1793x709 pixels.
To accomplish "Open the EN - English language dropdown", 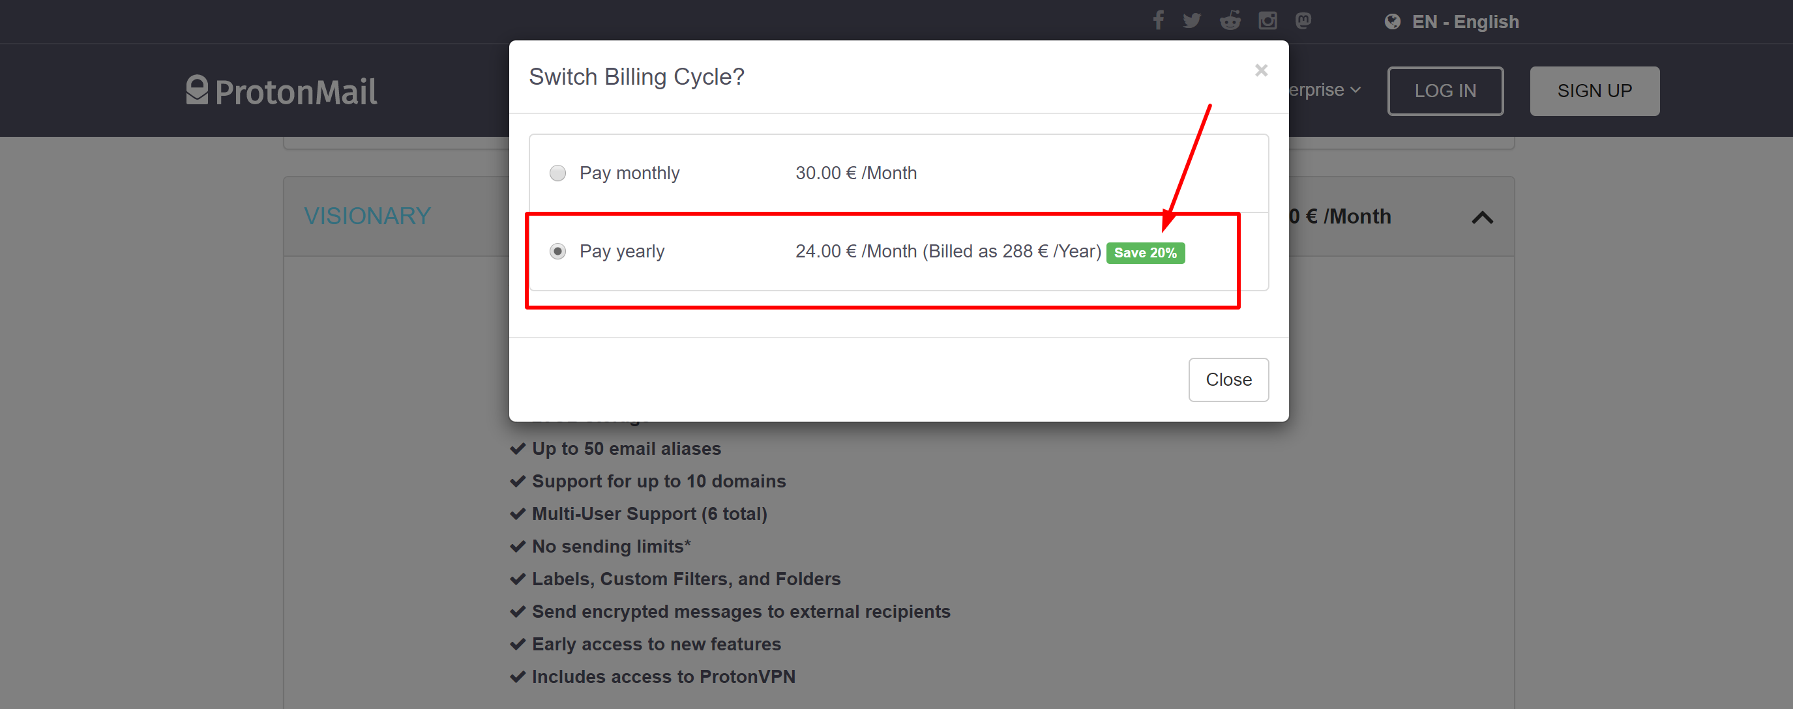I will coord(1464,22).
